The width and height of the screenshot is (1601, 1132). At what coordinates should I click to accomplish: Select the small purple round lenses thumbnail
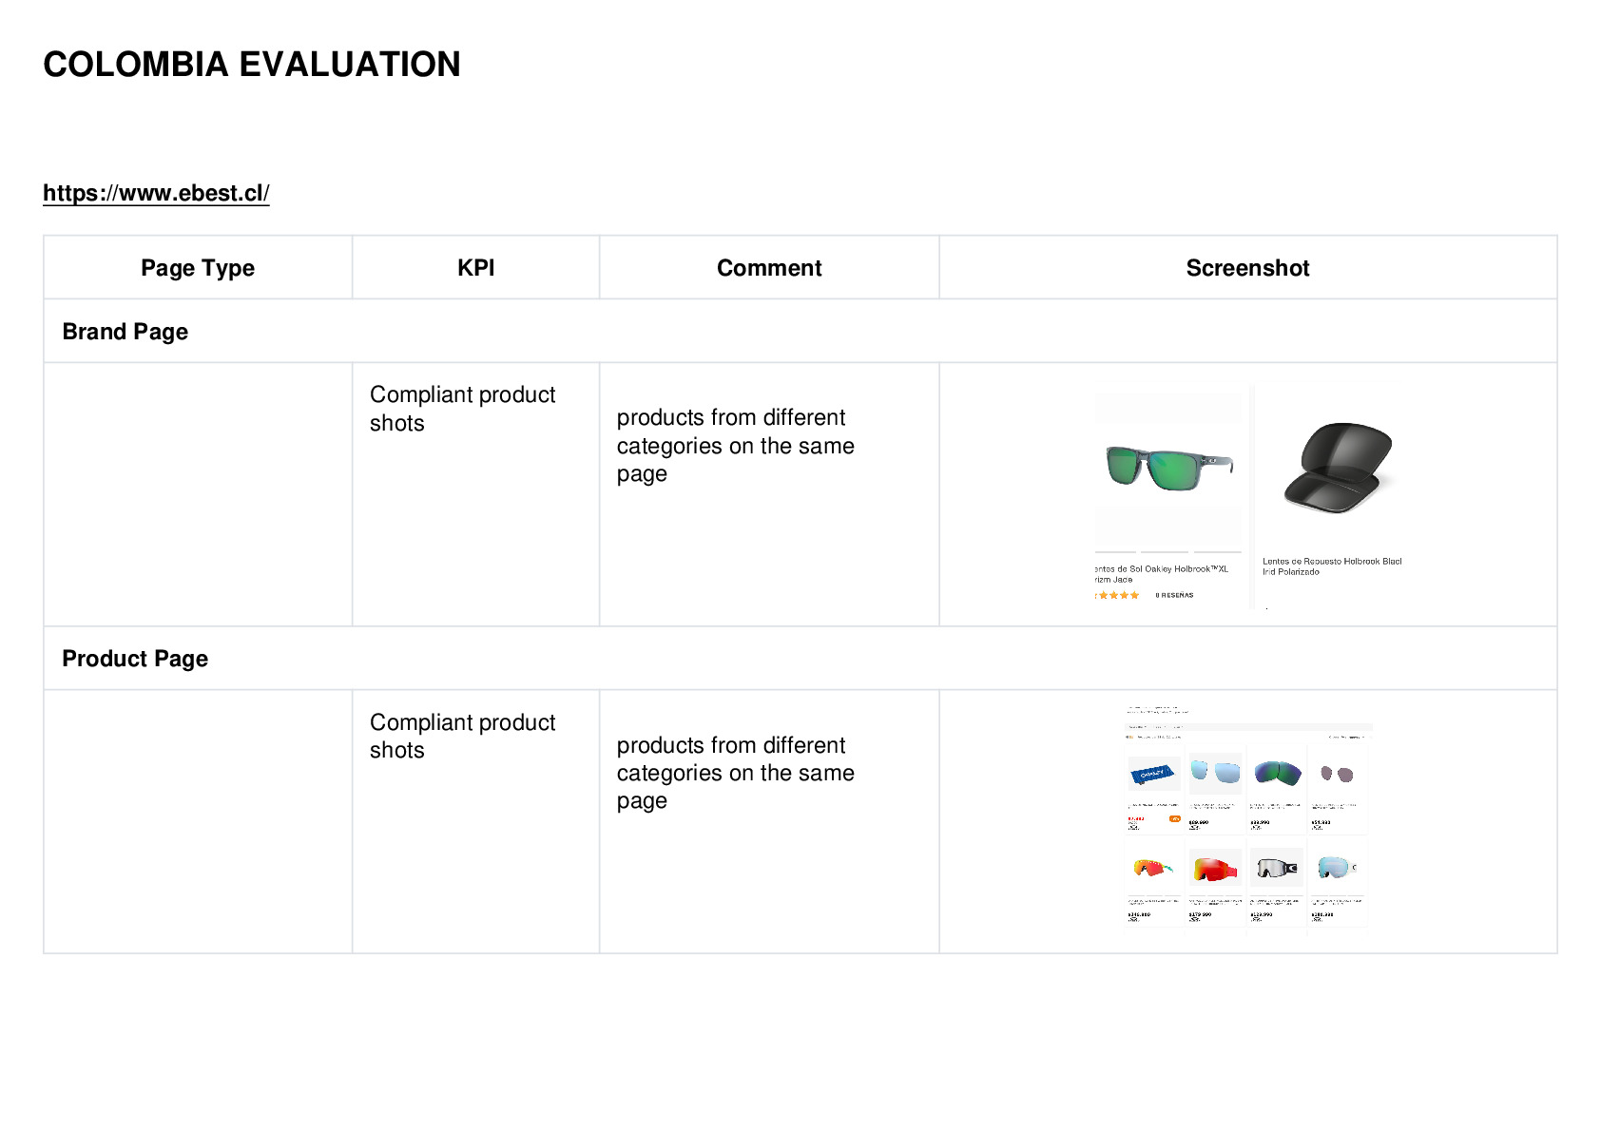tap(1337, 774)
